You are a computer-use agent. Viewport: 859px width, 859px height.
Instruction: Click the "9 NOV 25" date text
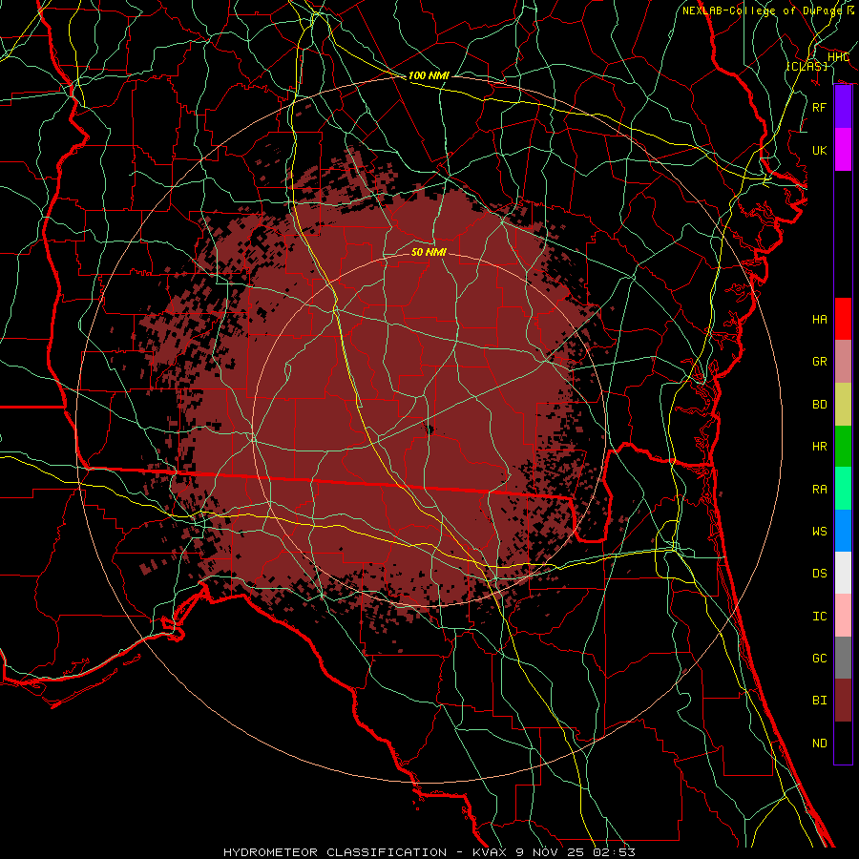(551, 852)
